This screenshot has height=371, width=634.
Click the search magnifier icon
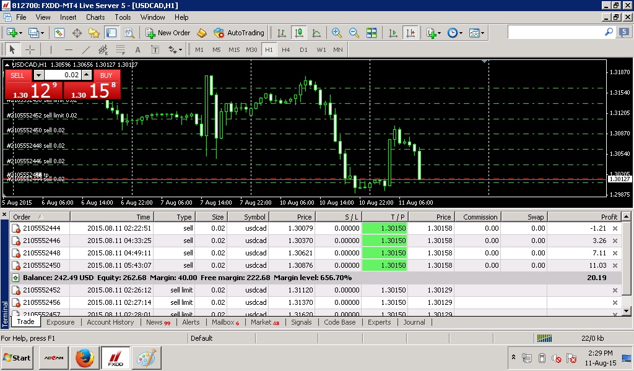coord(609,32)
